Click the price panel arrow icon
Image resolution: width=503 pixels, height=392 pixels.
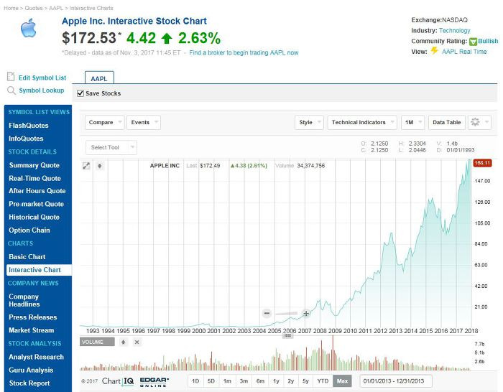click(100, 166)
